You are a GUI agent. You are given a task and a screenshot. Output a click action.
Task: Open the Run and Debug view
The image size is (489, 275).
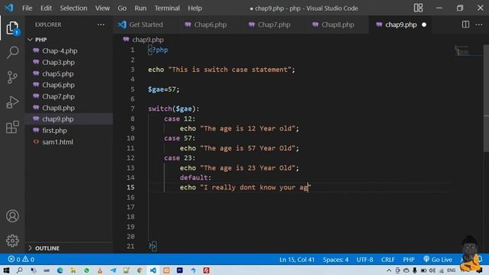pos(12,102)
